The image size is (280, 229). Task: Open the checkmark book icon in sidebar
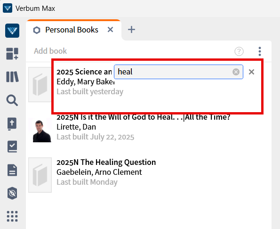click(x=12, y=147)
